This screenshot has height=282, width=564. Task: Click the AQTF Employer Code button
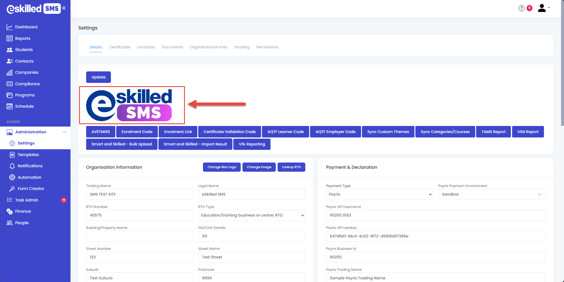335,132
